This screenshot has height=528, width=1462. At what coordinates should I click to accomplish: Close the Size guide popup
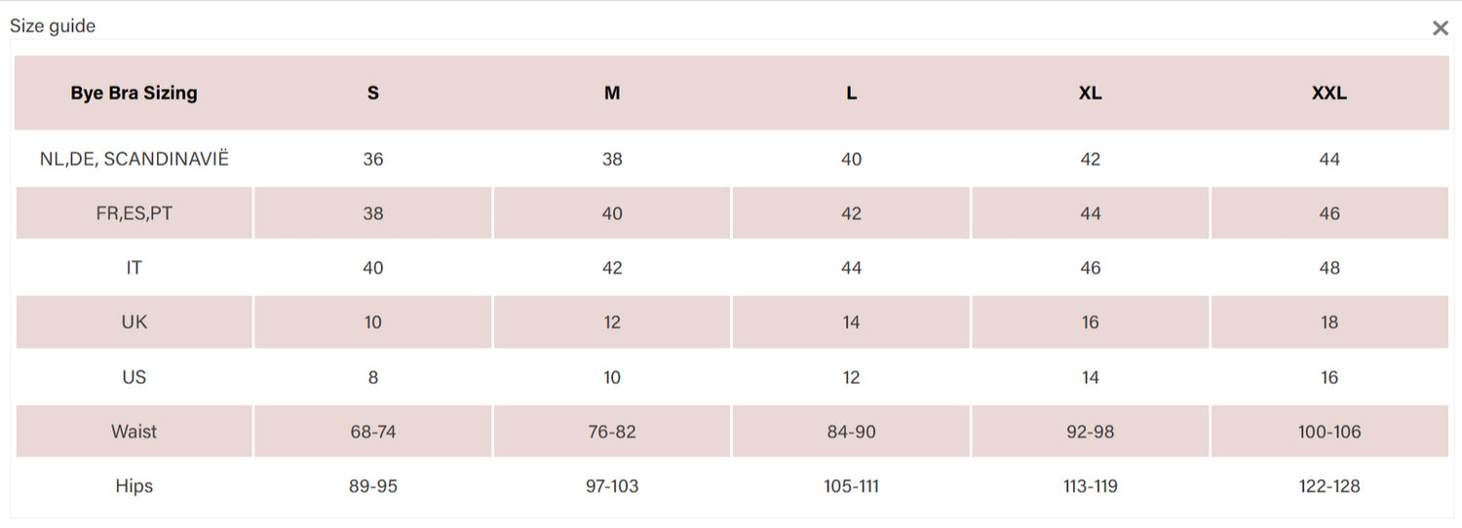click(x=1440, y=28)
